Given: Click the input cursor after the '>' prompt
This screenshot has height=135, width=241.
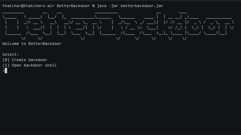Looking at the screenshot, I should coord(6,71).
